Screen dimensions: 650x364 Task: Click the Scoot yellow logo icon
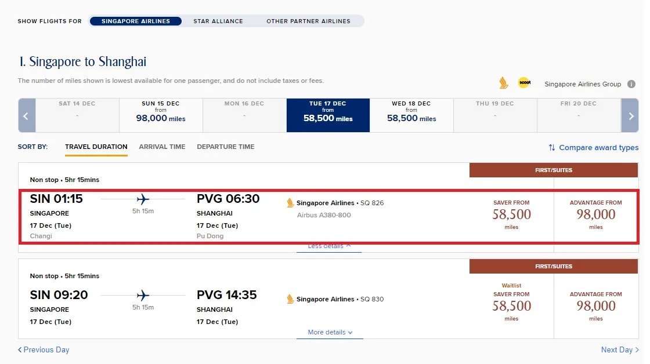pos(525,83)
